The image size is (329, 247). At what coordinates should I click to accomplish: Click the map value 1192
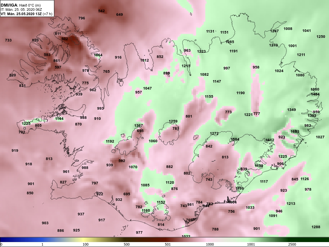click(x=110, y=141)
